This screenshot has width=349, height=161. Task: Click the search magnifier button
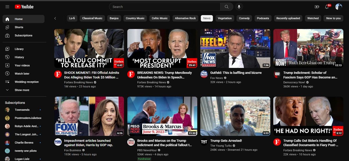[x=227, y=7]
